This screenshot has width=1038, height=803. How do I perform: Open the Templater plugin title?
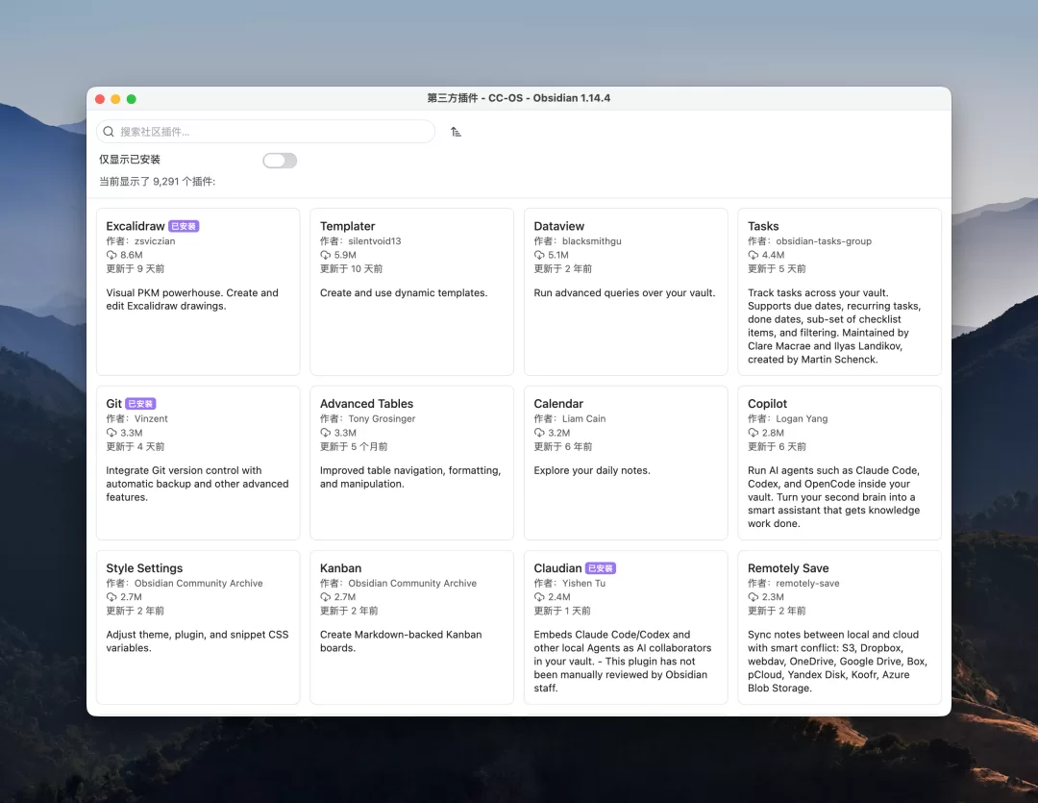(348, 226)
